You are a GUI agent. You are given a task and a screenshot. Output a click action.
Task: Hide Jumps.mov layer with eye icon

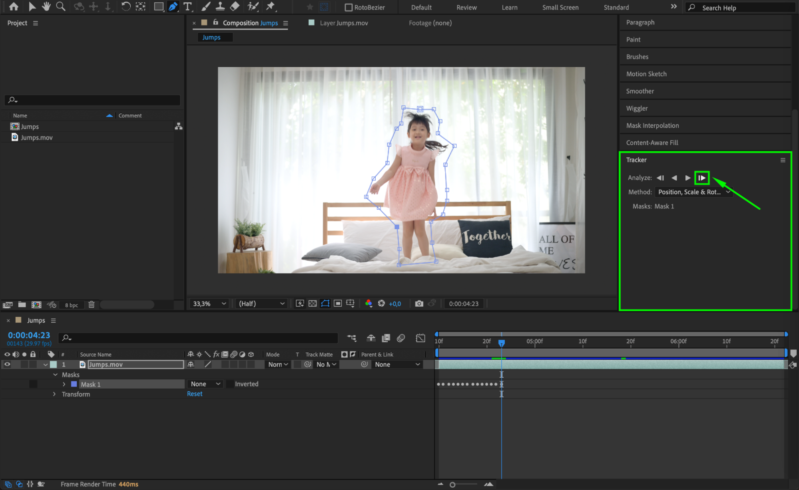point(7,364)
